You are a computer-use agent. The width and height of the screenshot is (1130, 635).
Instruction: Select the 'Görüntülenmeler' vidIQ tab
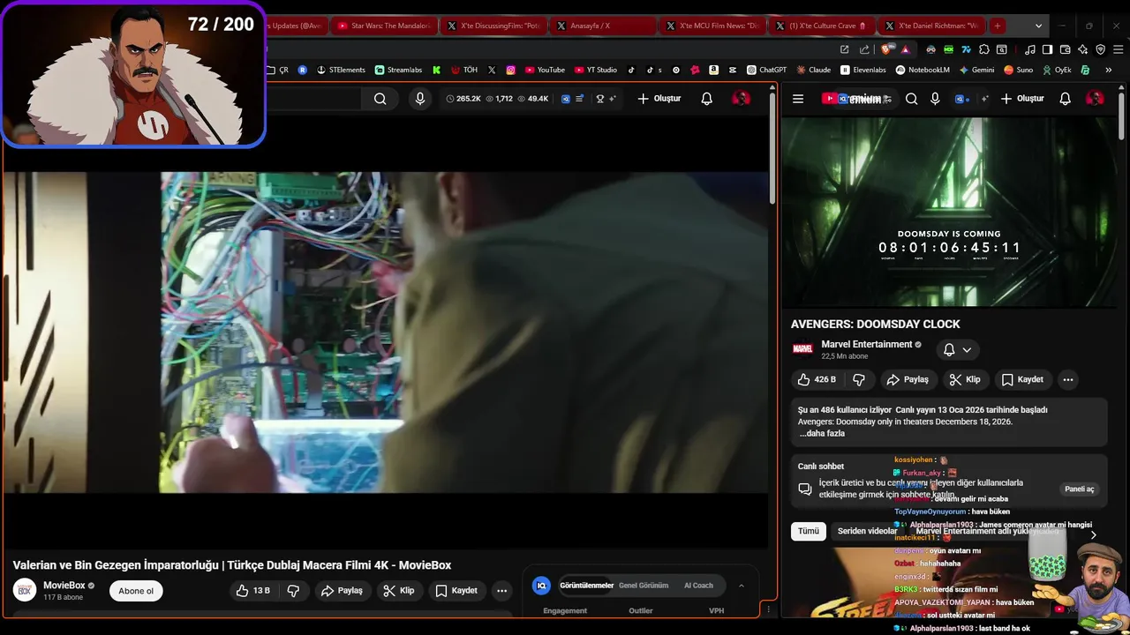586,586
